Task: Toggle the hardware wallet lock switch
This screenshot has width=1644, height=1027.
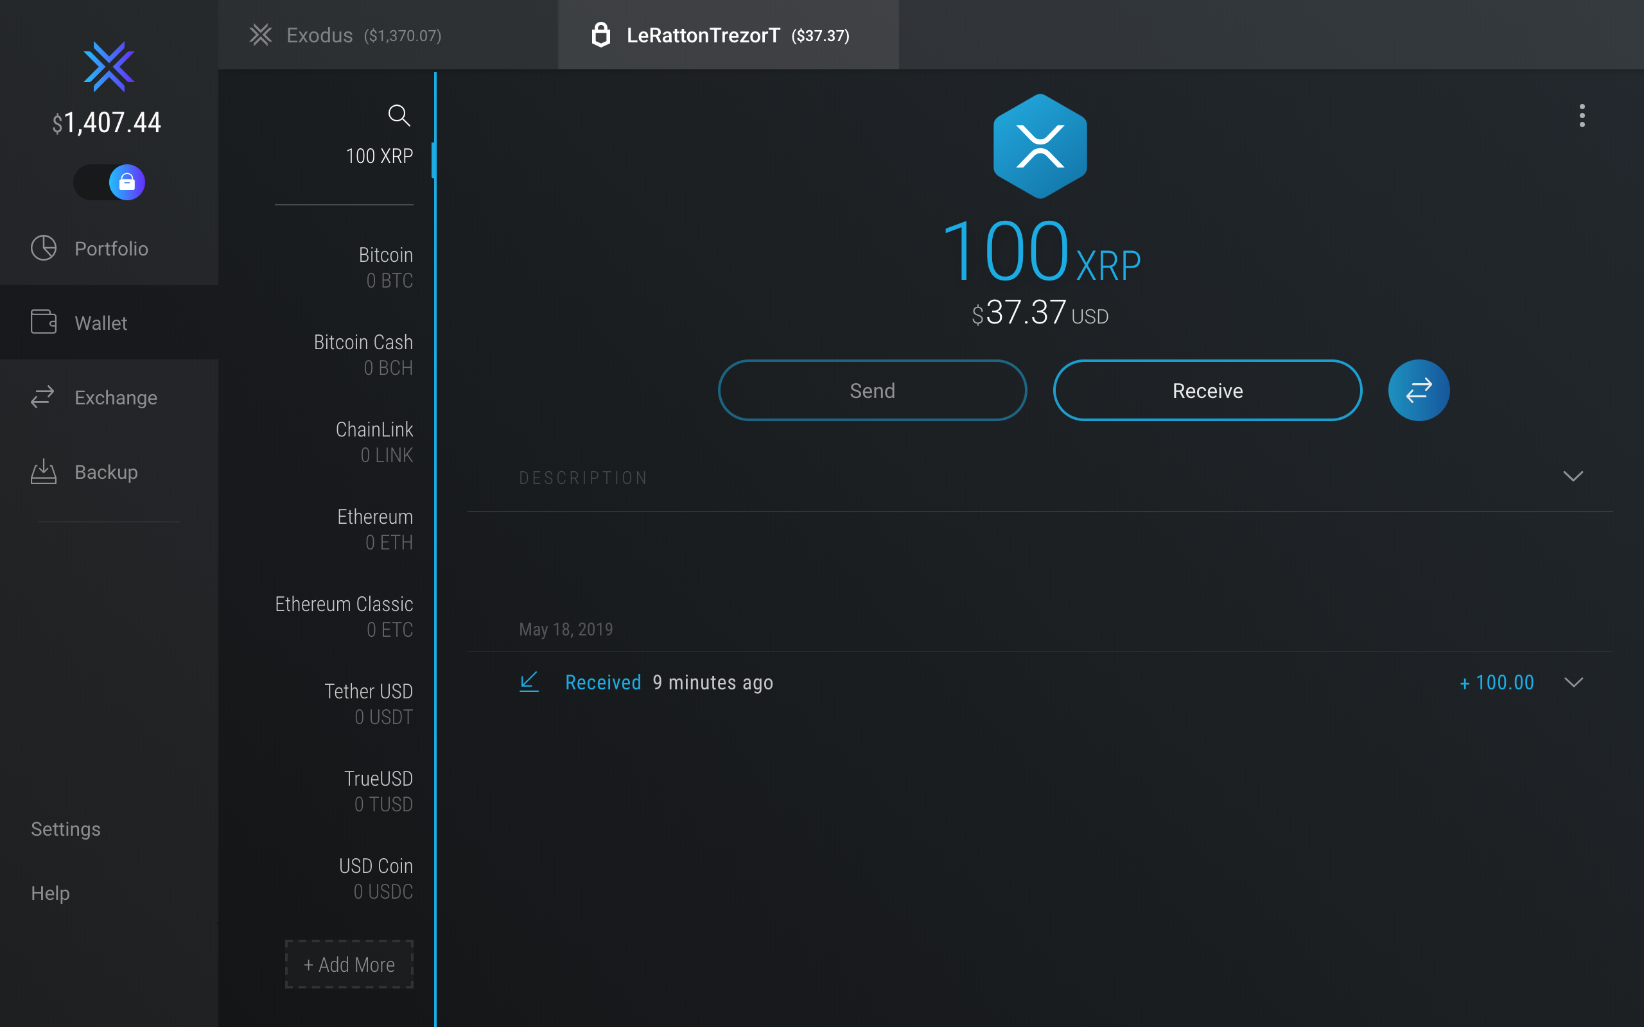Action: [109, 182]
